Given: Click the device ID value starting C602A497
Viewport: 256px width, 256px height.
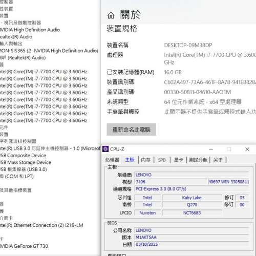Looking at the screenshot, I should (x=210, y=82).
